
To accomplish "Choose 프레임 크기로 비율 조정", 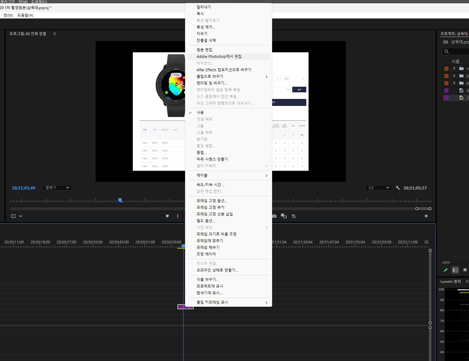I will 228,234.
